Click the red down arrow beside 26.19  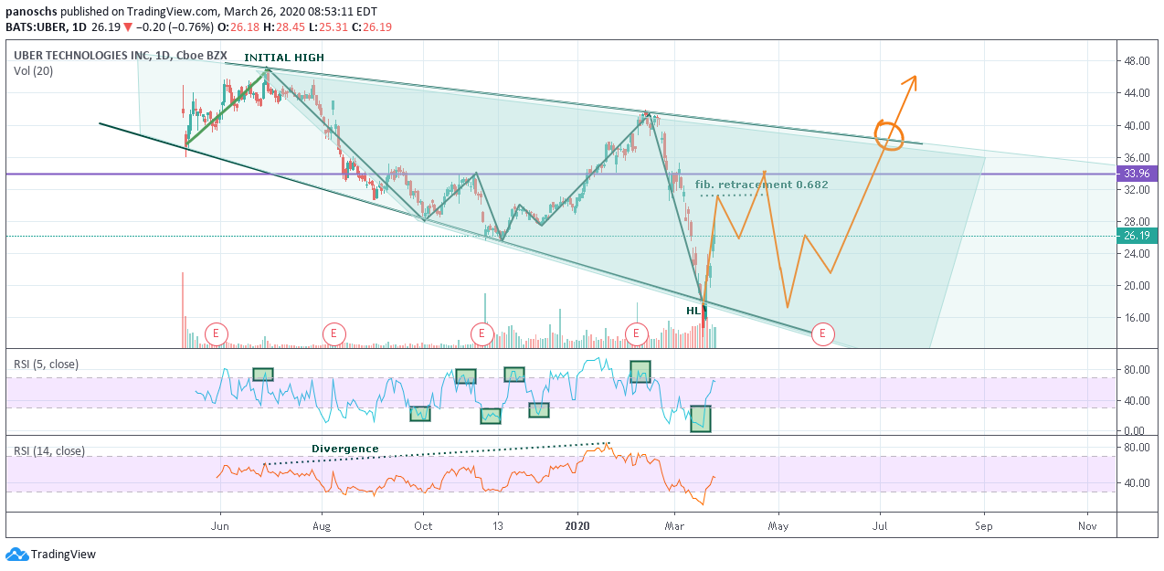click(127, 27)
